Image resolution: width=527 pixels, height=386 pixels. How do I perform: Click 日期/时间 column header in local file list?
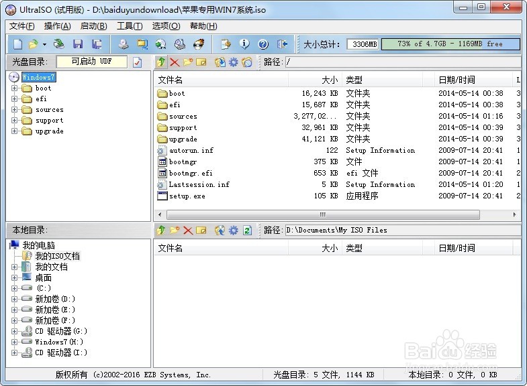[x=473, y=248]
